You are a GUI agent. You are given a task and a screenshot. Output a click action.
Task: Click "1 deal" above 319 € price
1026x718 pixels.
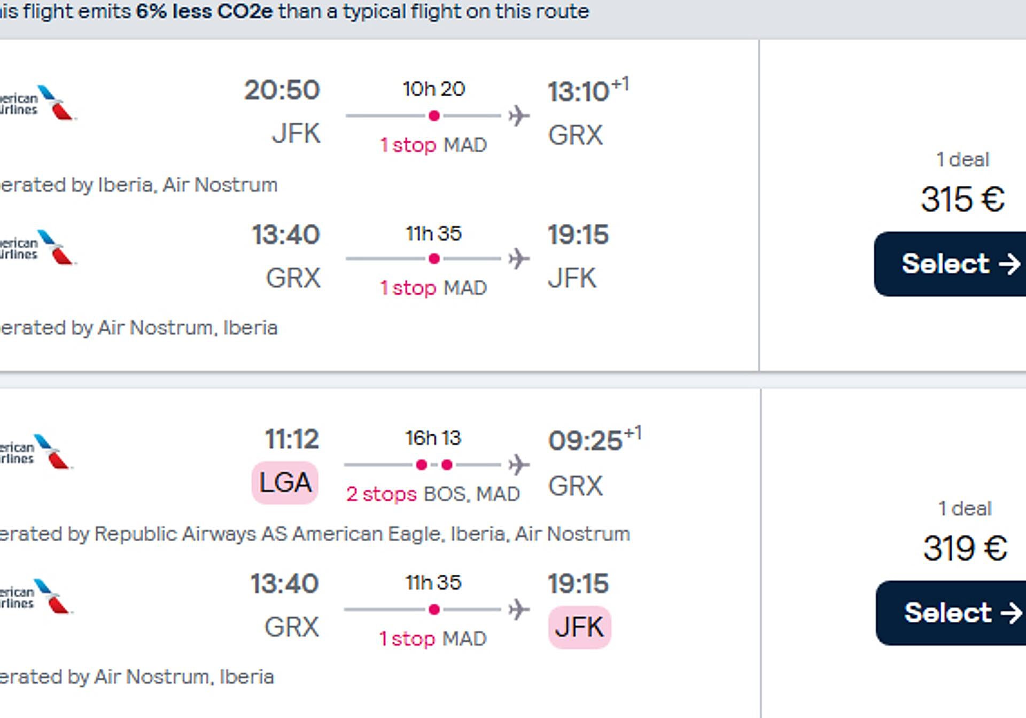pyautogui.click(x=965, y=508)
